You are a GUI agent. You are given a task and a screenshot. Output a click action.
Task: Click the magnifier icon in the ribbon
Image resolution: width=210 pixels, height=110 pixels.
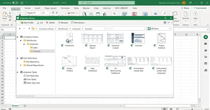tap(164, 14)
